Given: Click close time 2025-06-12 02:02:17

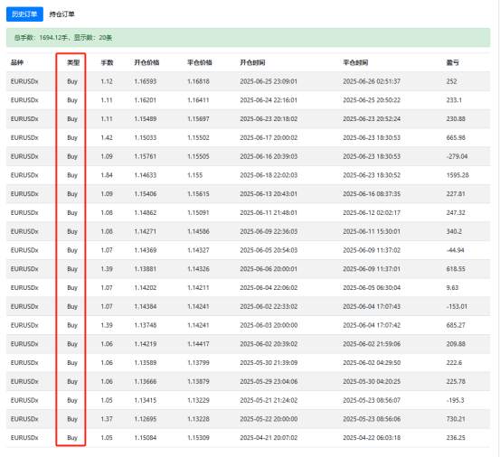Looking at the screenshot, I should (x=372, y=213).
